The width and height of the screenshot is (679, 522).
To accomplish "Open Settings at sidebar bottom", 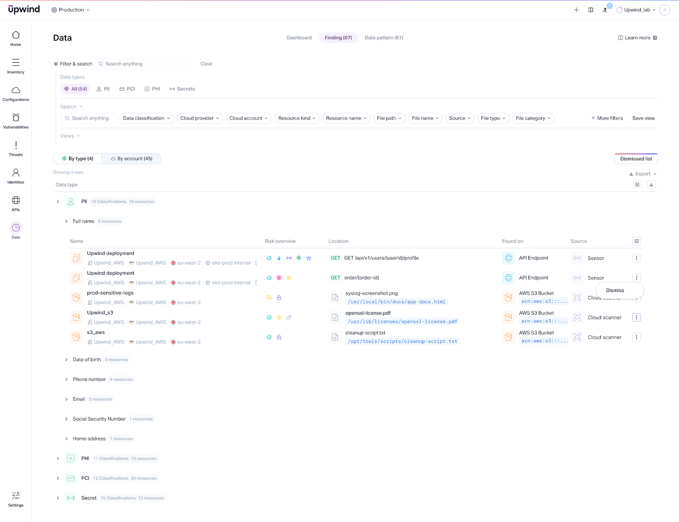I will [16, 499].
